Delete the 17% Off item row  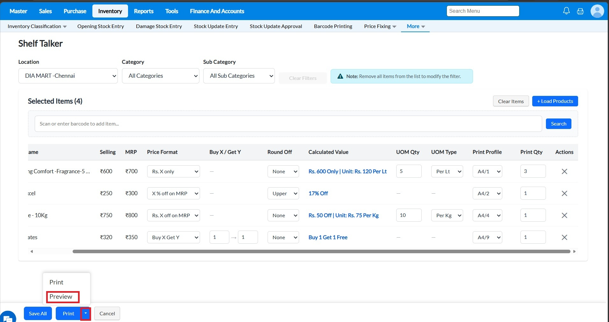564,194
